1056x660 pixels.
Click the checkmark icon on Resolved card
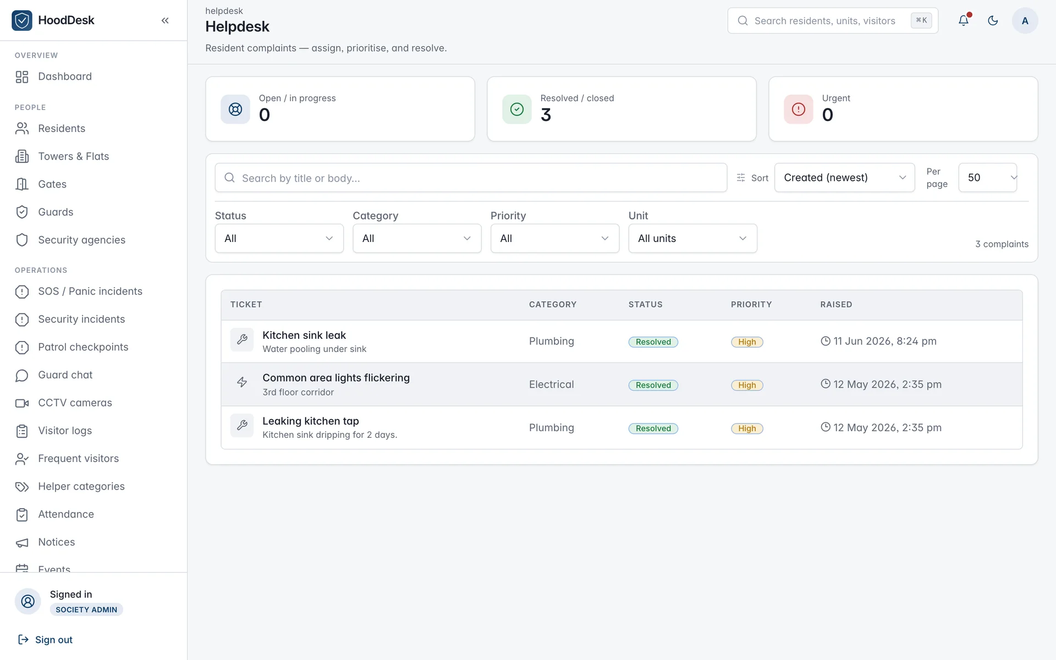[517, 109]
